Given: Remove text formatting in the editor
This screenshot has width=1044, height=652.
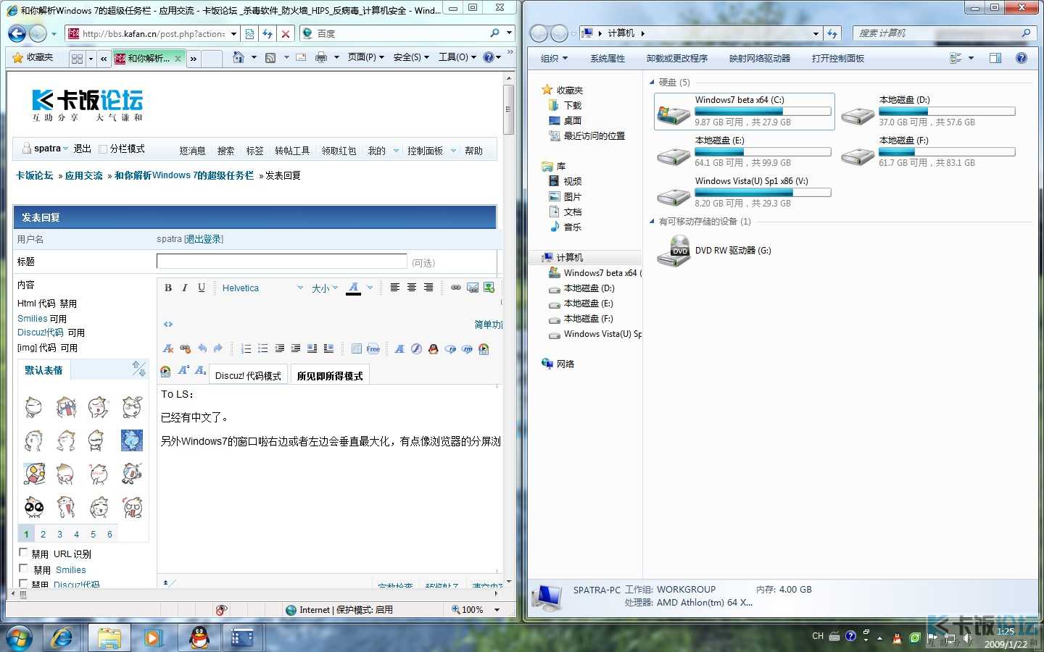Looking at the screenshot, I should click(x=168, y=348).
